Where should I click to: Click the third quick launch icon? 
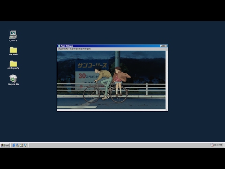(x=22, y=145)
